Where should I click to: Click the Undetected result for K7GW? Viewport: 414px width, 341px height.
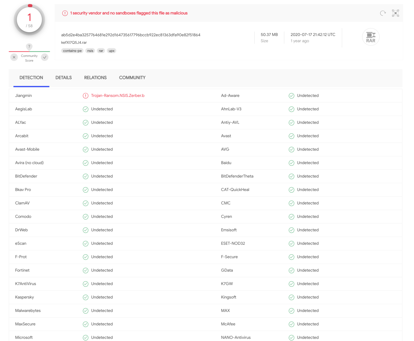click(x=308, y=284)
